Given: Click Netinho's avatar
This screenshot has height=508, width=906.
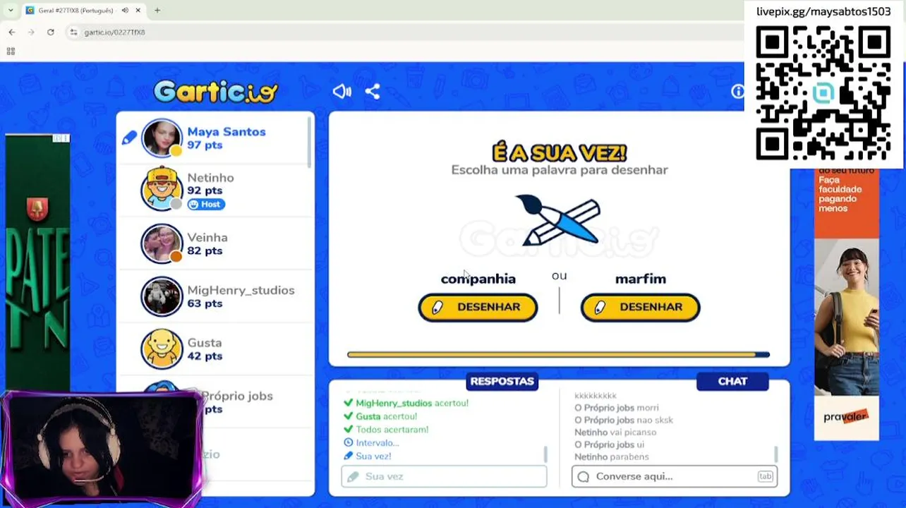Looking at the screenshot, I should pos(162,189).
